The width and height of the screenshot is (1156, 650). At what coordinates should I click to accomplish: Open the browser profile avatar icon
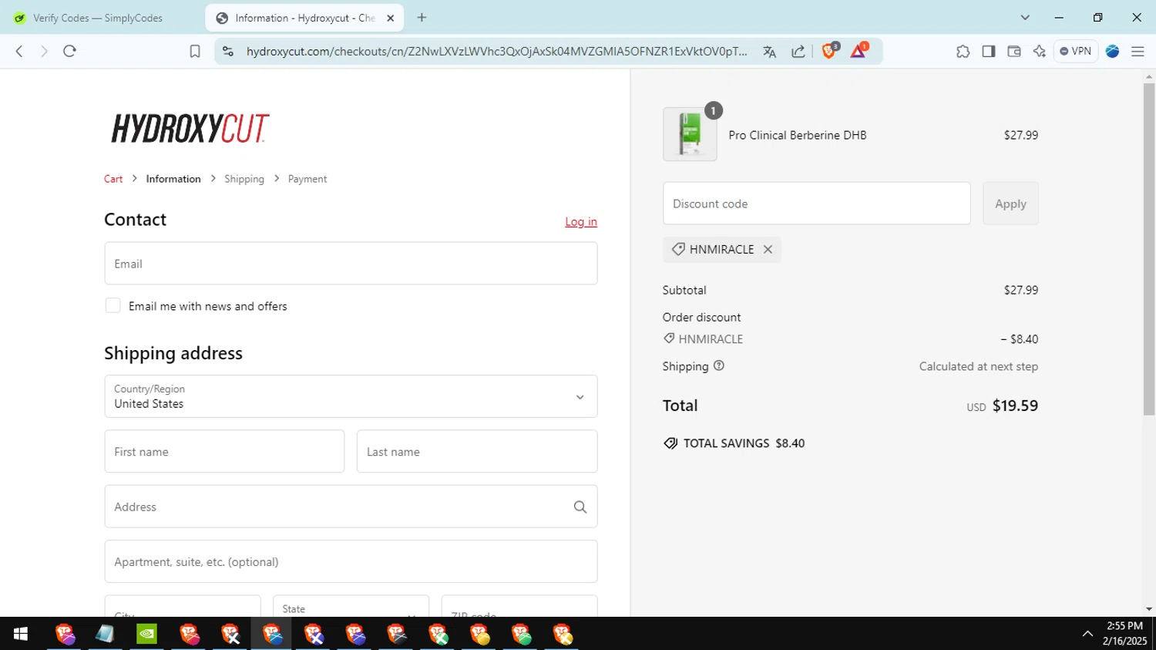(1112, 51)
